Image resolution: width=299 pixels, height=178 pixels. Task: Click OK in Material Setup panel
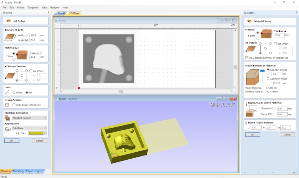[253, 134]
